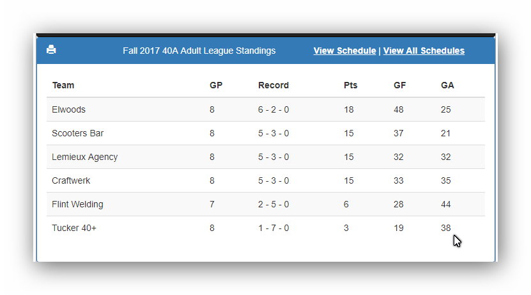This screenshot has height=295, width=531.
Task: Select the Elwoods team row
Action: pos(266,109)
